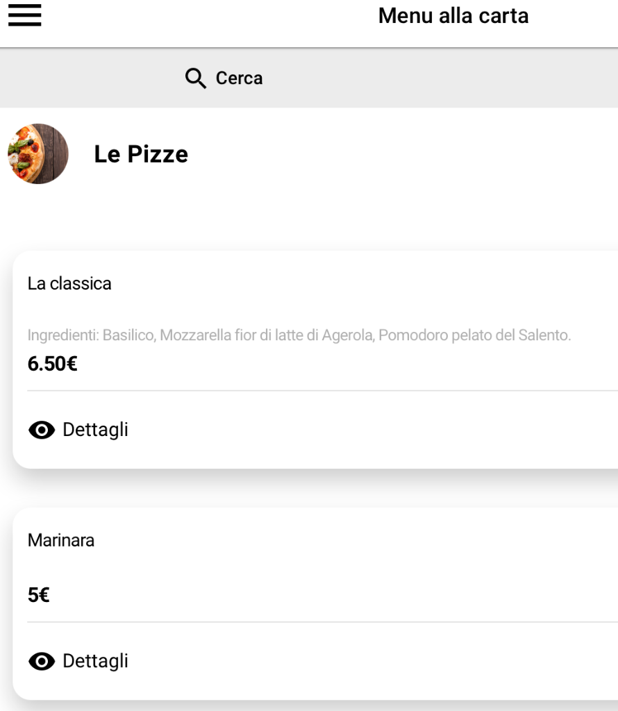Click the Menu alla carta title
Screen dimensions: 618x711
click(x=453, y=16)
